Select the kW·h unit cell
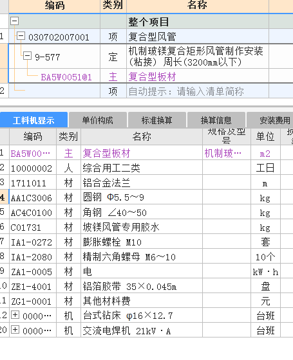293x360 pixels. click(265, 271)
